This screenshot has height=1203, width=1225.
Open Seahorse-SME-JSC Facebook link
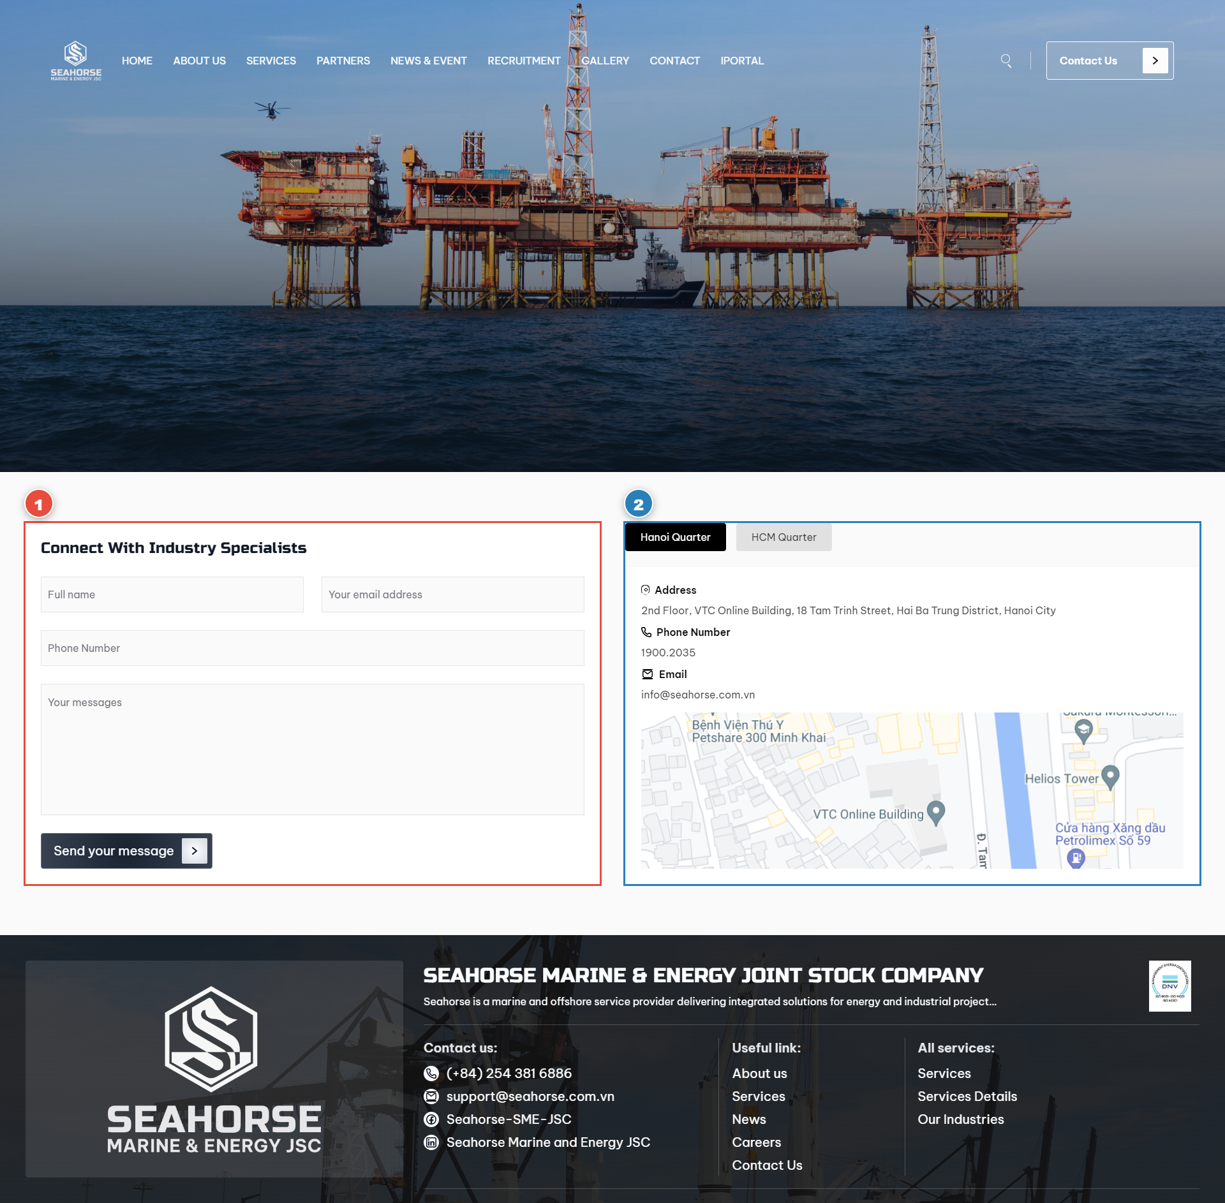coord(509,1119)
